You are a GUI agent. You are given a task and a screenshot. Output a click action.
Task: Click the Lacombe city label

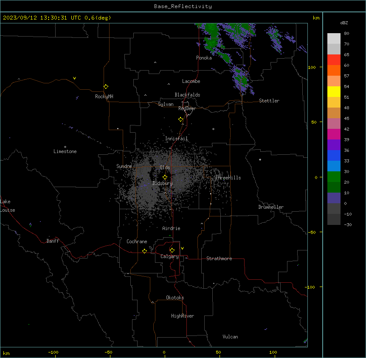click(x=191, y=81)
